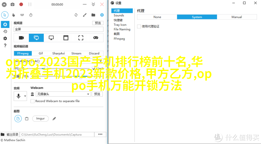Screen dimensions: 261x144
Task: Click the webcam icon beside dropdown
Action: point(33,94)
